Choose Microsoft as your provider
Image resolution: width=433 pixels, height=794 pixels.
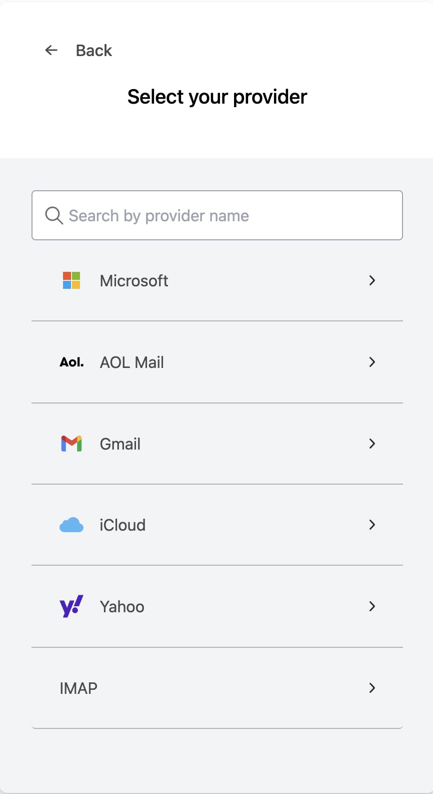coord(134,281)
